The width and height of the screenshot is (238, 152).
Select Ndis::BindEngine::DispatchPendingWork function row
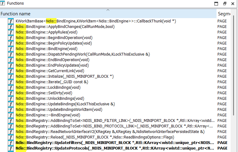[83, 54]
